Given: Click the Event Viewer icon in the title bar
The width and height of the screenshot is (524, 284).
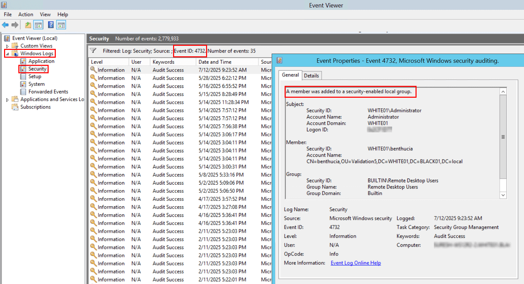Looking at the screenshot, I should click(x=4, y=5).
